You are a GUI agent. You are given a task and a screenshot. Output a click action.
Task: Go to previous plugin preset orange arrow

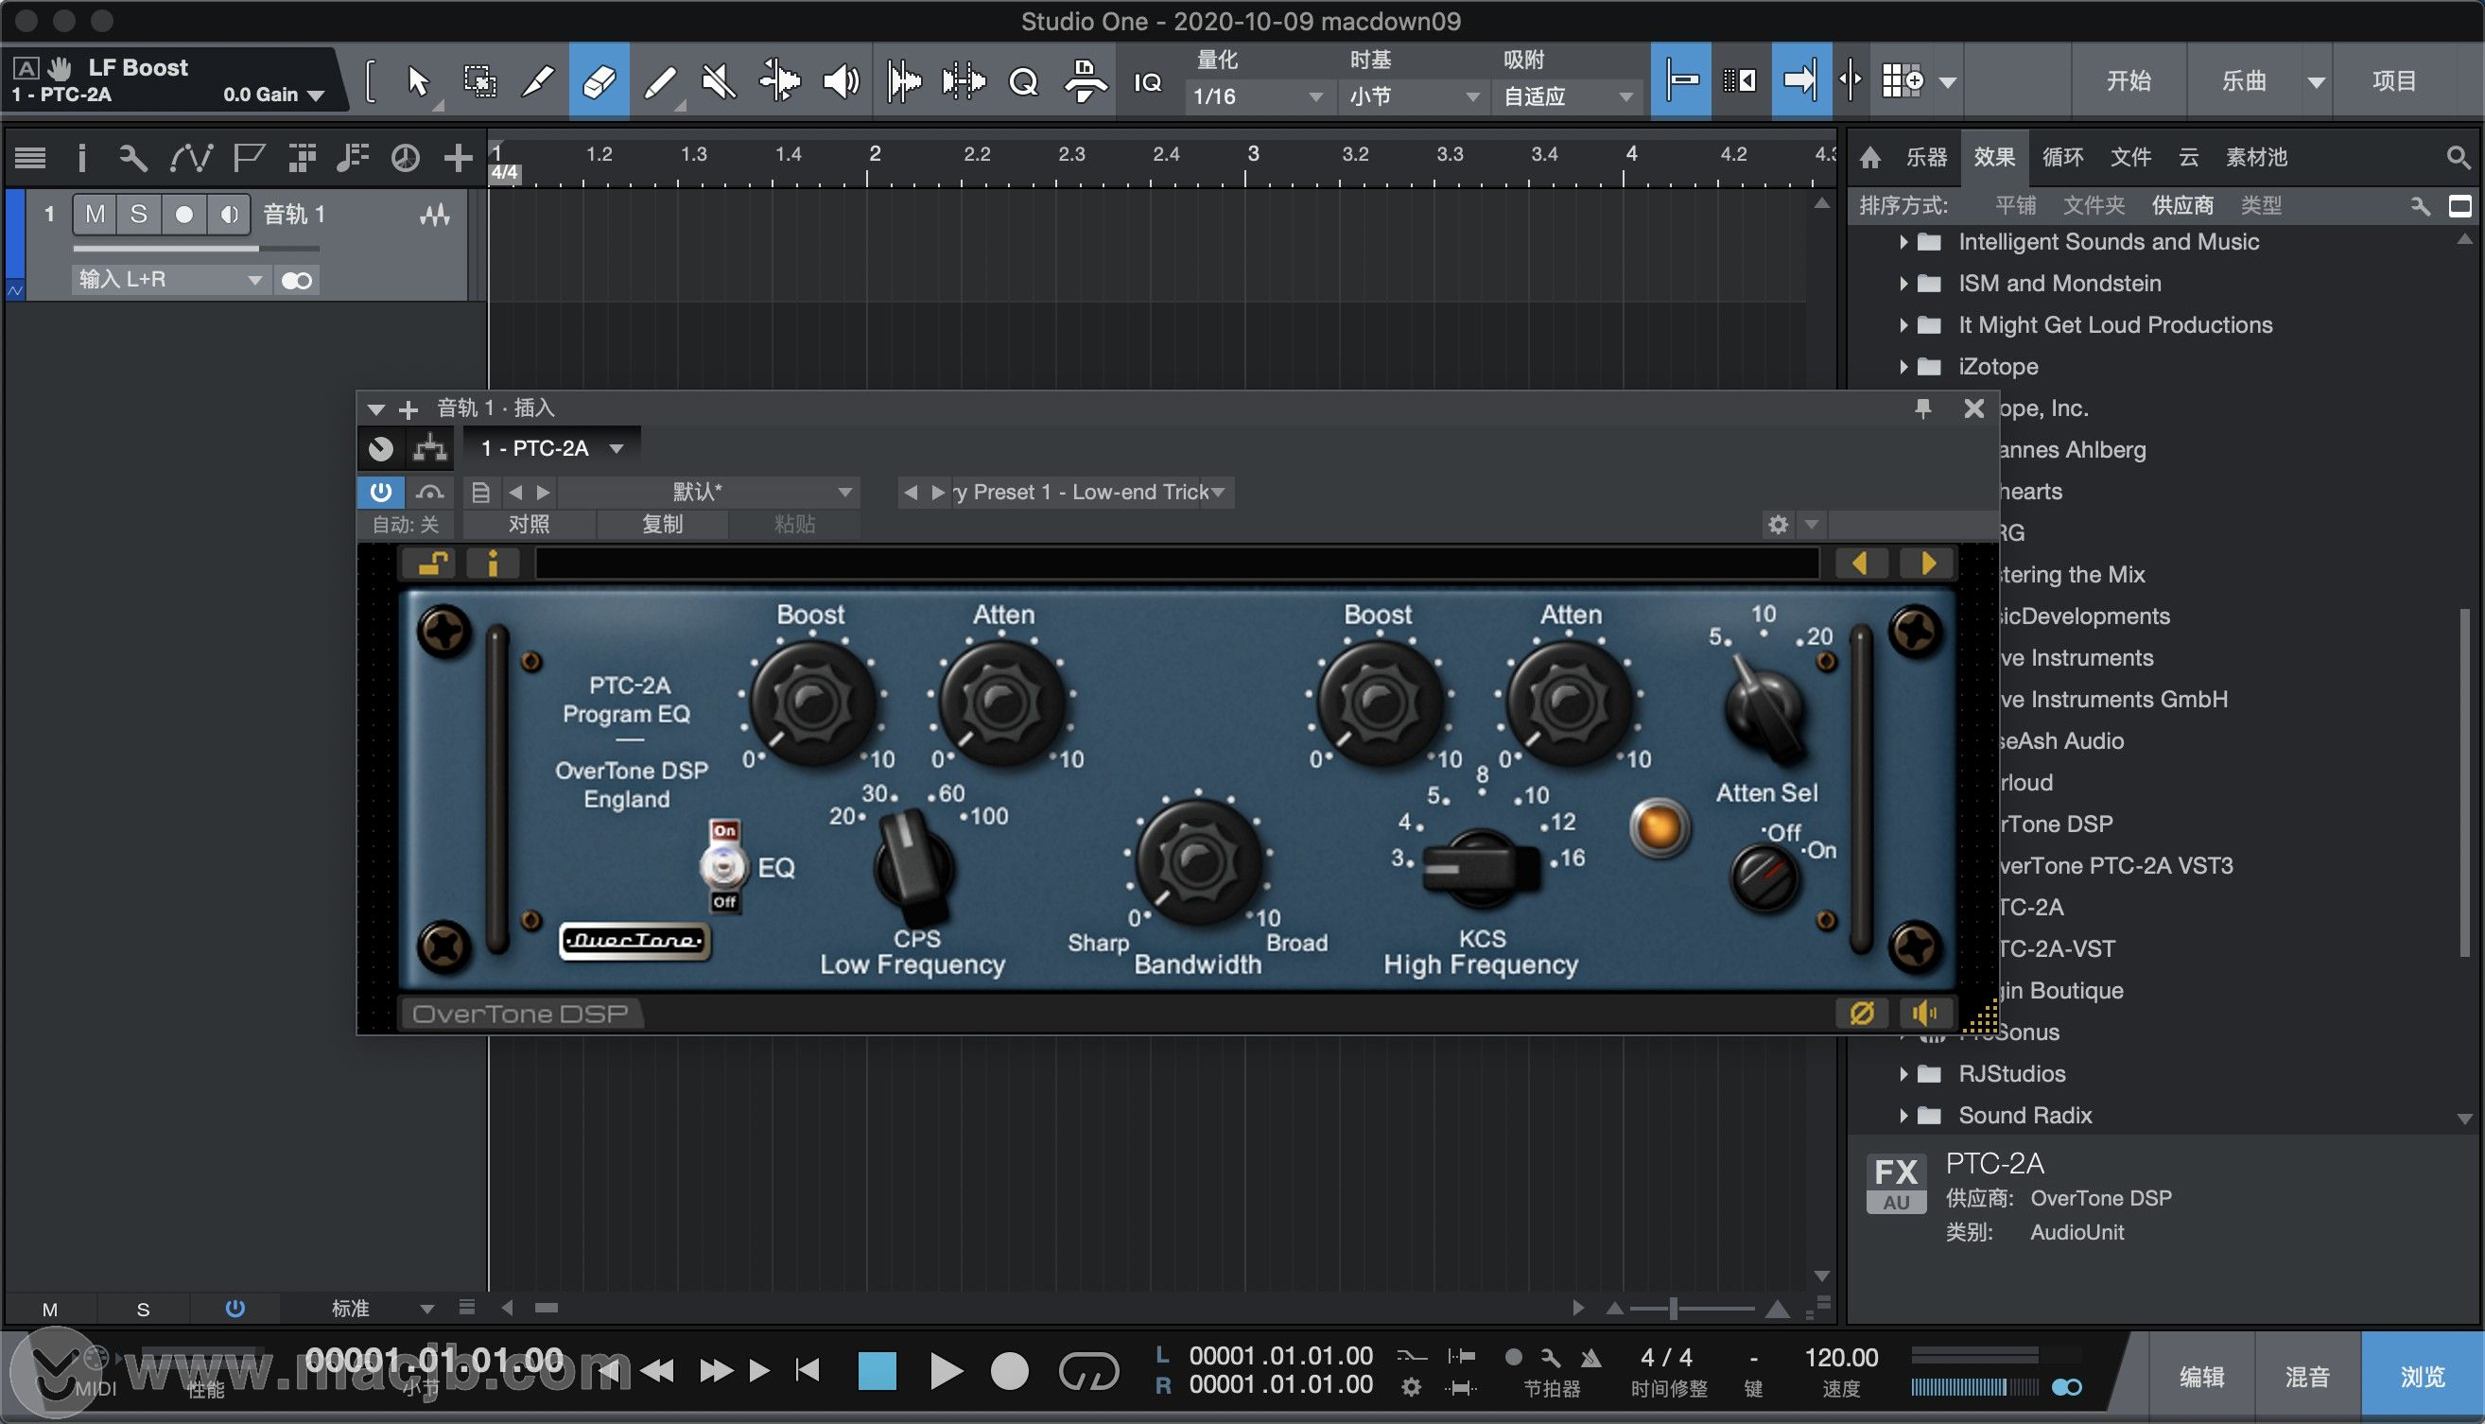pos(1860,564)
